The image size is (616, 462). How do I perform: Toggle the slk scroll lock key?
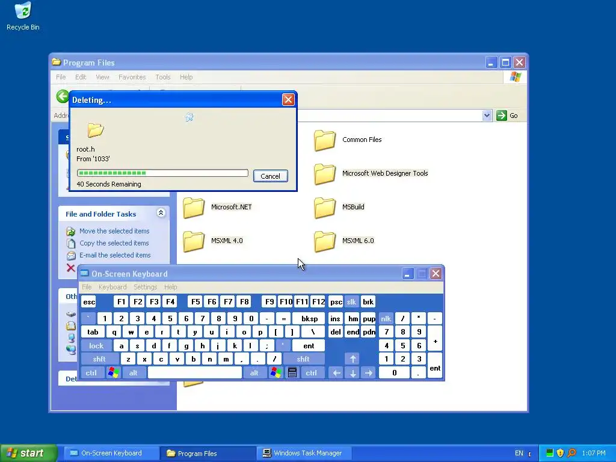click(351, 302)
